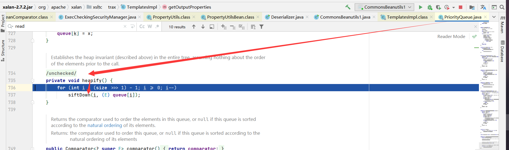Screen dimensions: 509x150
Task: Toggle Regex (.*) search option
Action: coord(157,27)
